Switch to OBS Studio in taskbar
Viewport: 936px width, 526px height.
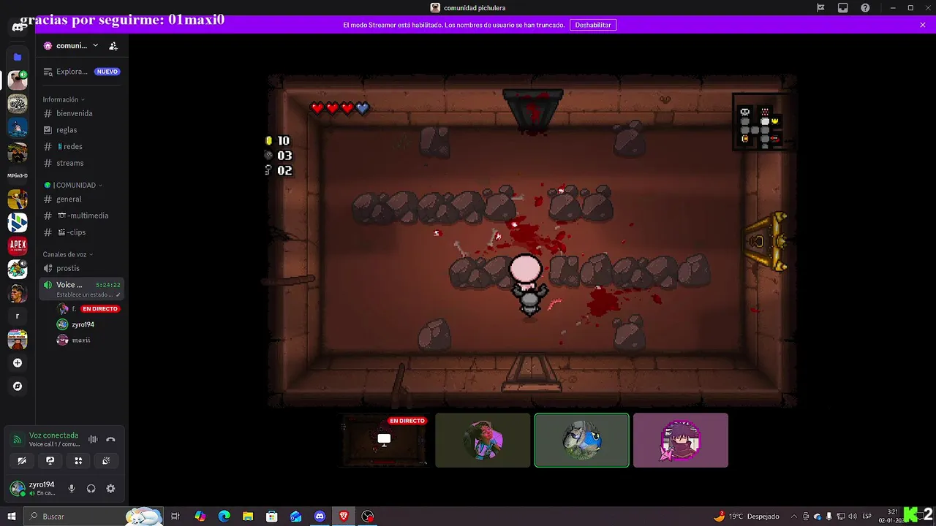368,517
